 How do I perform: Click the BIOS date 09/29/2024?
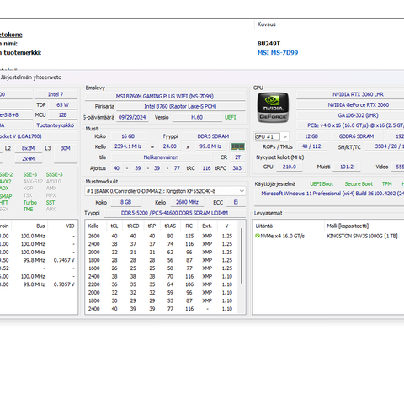coord(132,117)
